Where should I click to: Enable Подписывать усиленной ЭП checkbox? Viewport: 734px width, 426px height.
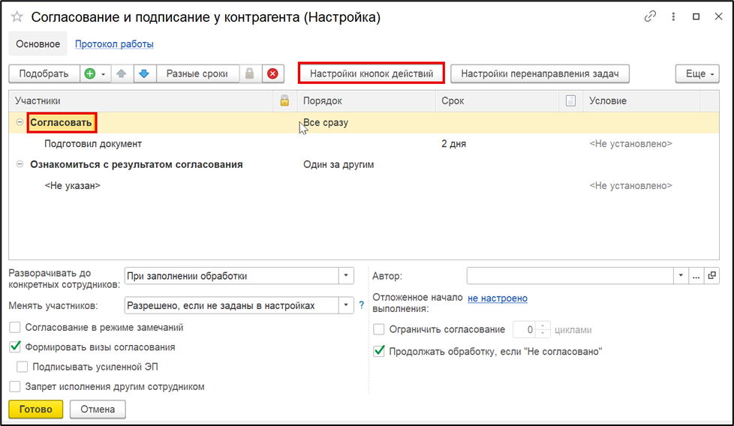pyautogui.click(x=22, y=367)
